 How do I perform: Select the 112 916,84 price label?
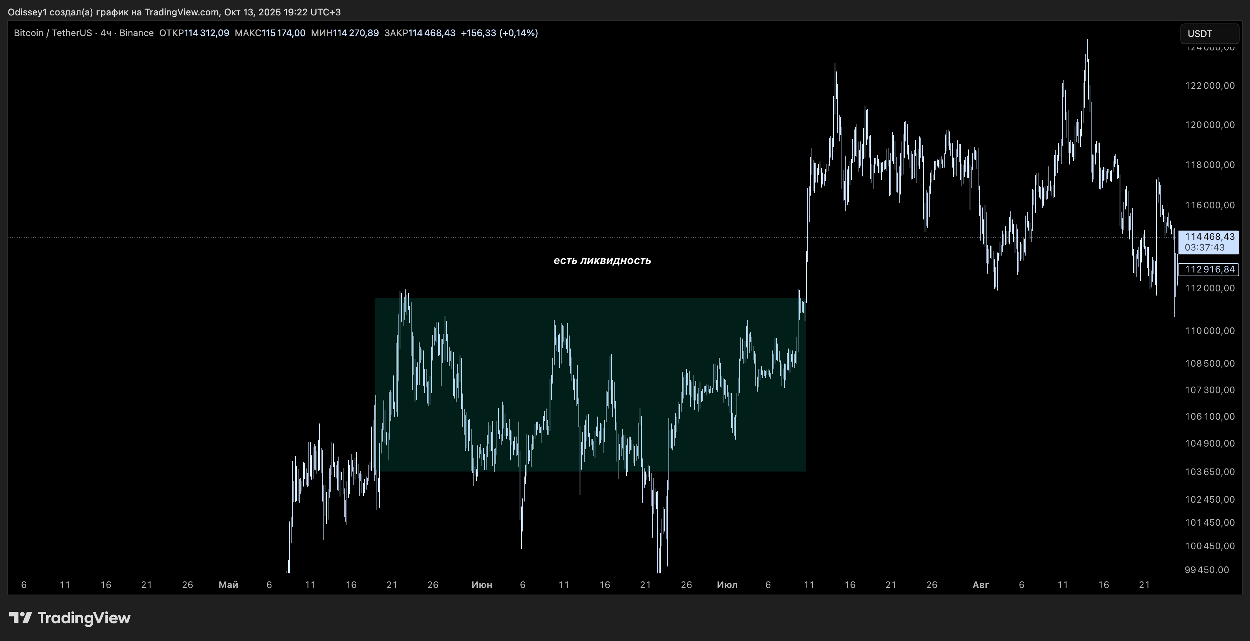tap(1209, 270)
